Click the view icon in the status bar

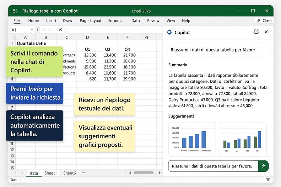tap(268, 180)
